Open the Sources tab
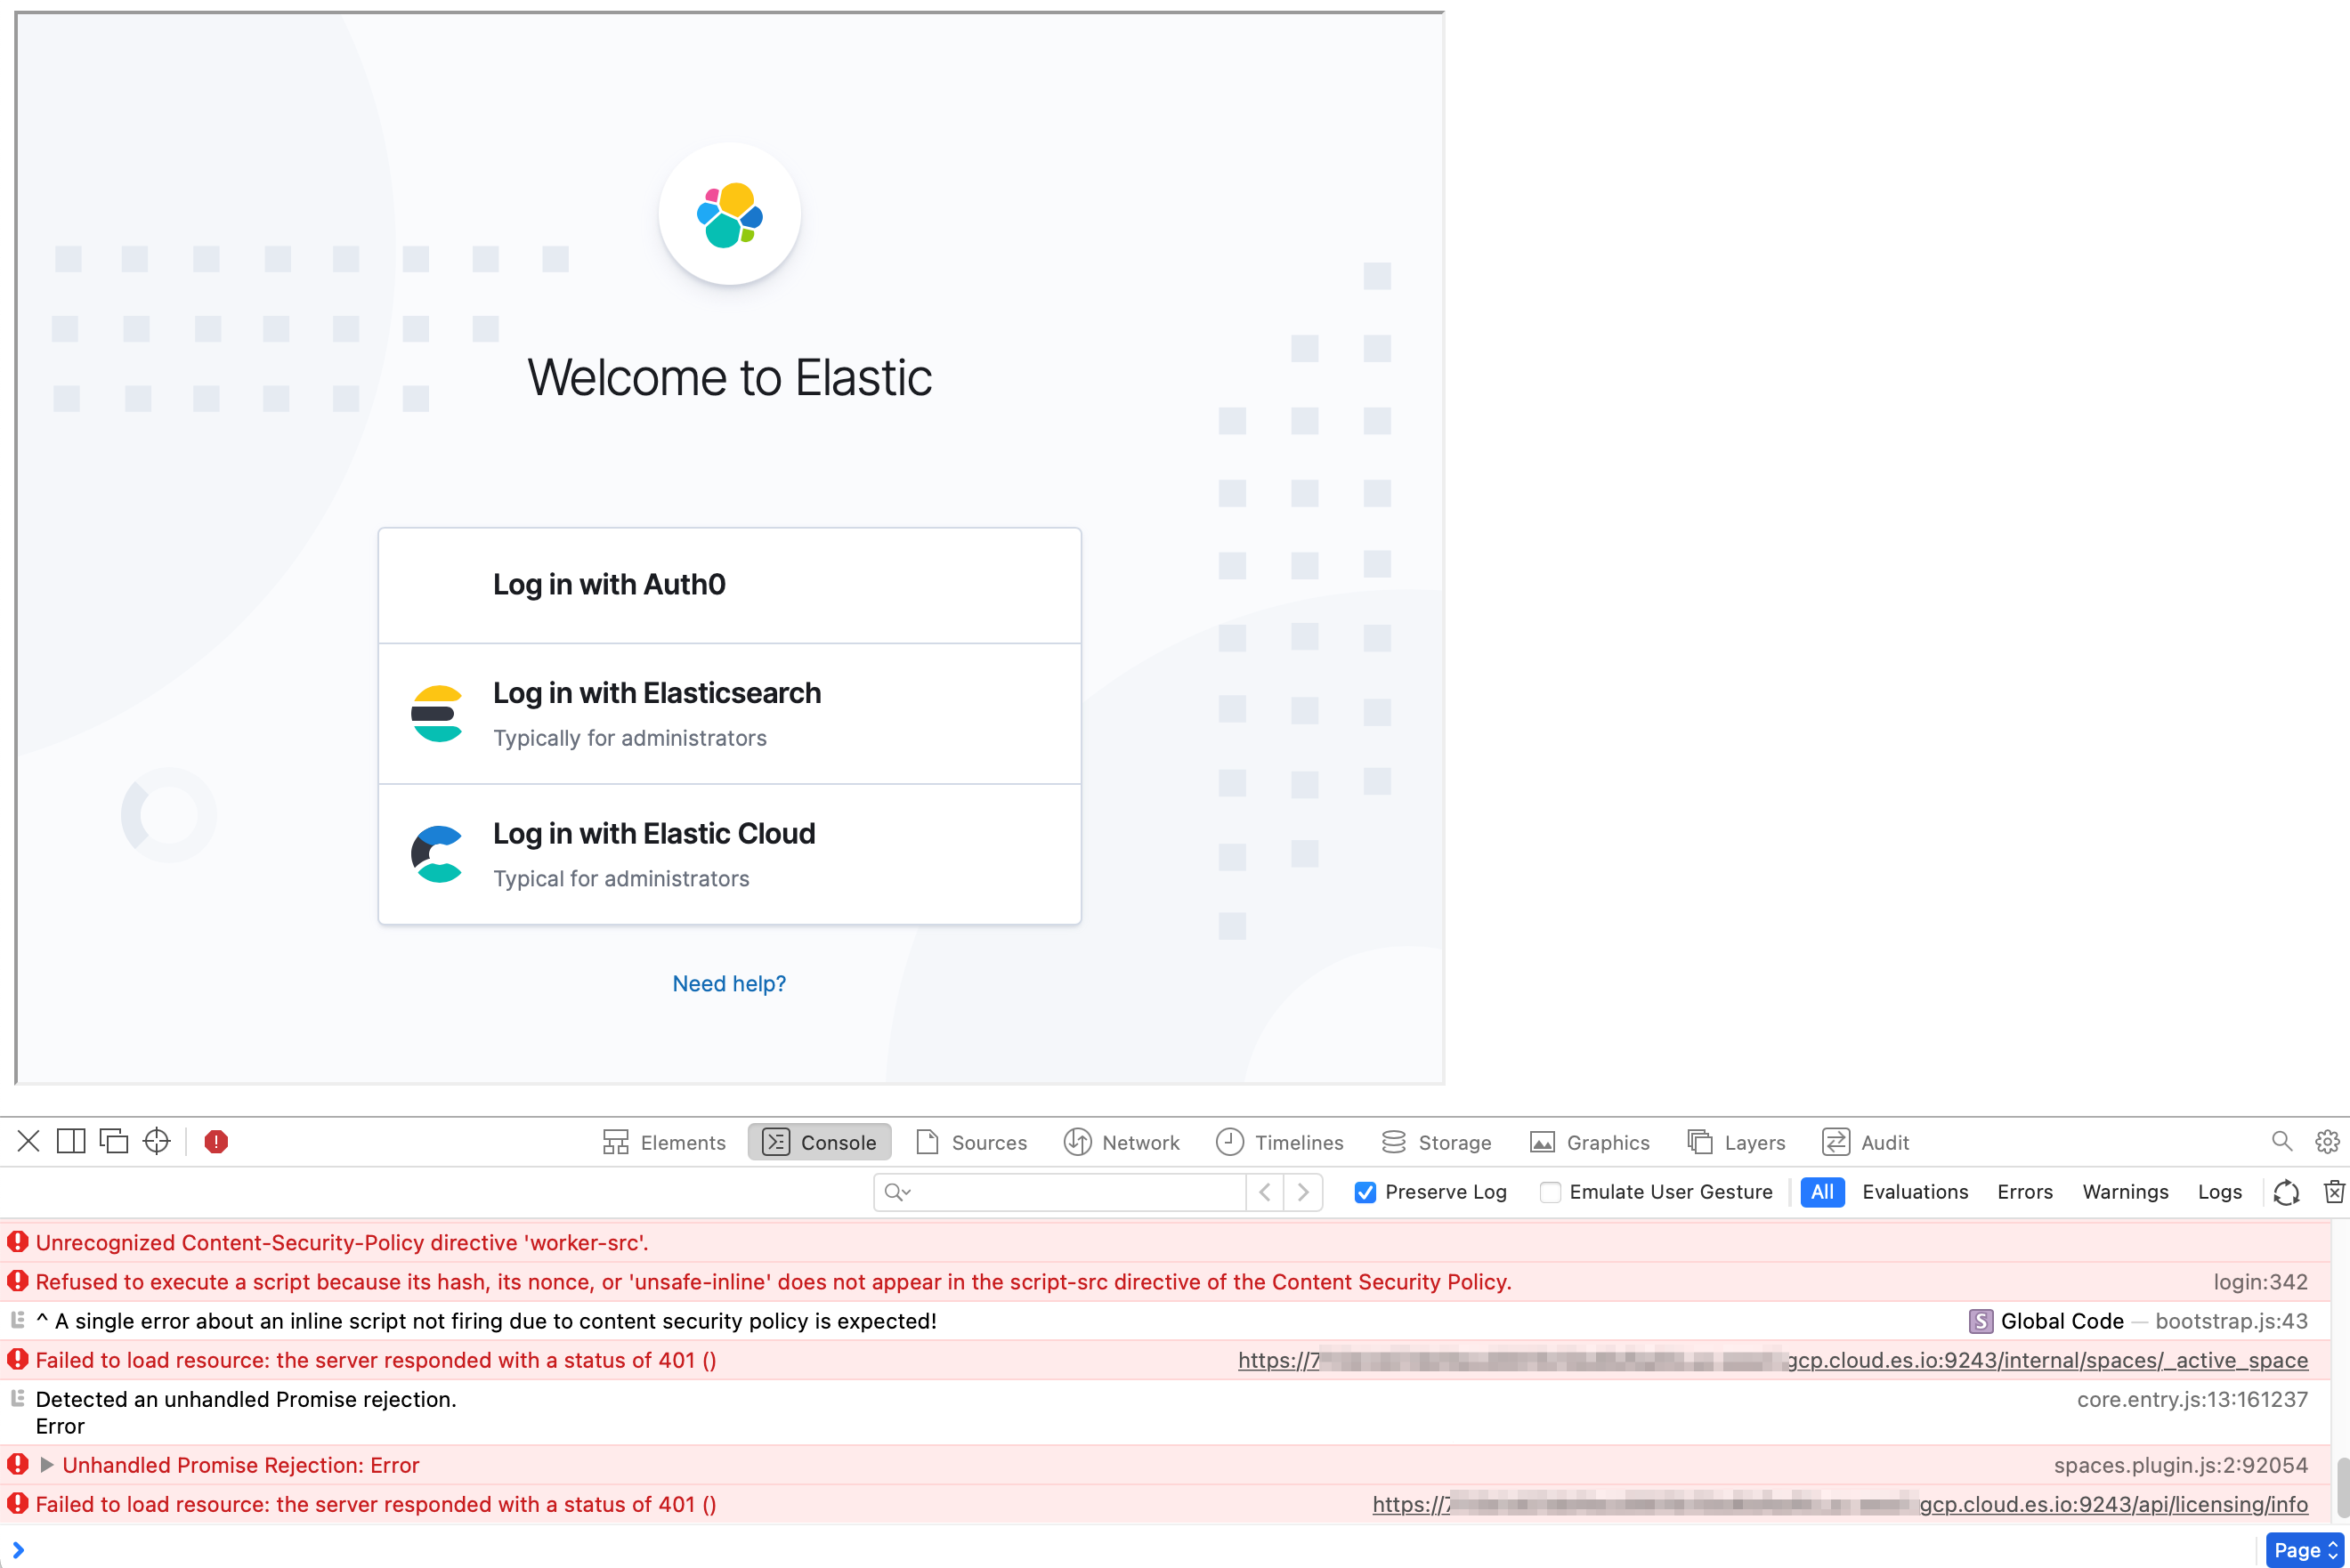Screen dimensions: 2350x1568 (x=971, y=1142)
